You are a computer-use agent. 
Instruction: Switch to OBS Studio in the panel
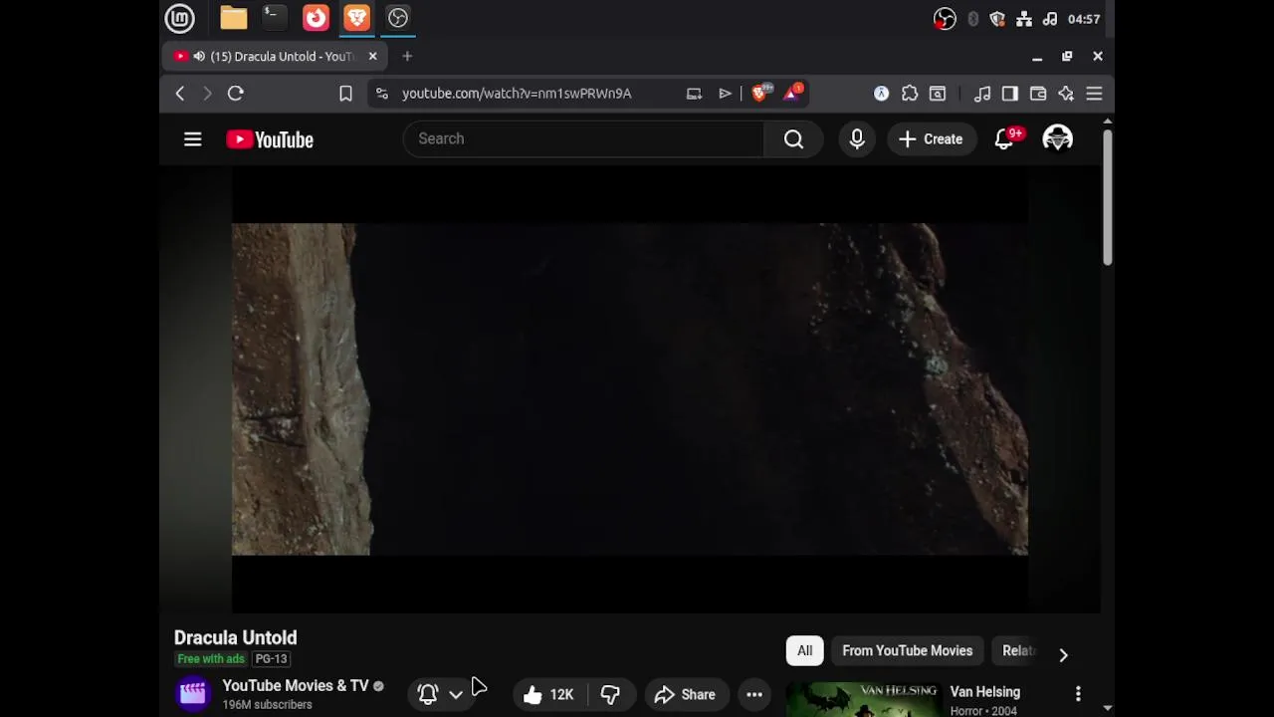coord(397,18)
